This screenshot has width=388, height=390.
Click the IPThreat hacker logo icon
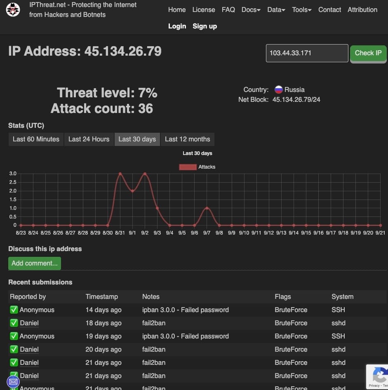[14, 10]
